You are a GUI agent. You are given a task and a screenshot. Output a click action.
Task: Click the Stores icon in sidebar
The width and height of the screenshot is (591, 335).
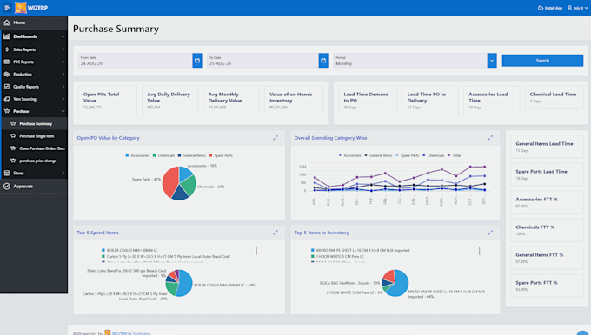(7, 174)
